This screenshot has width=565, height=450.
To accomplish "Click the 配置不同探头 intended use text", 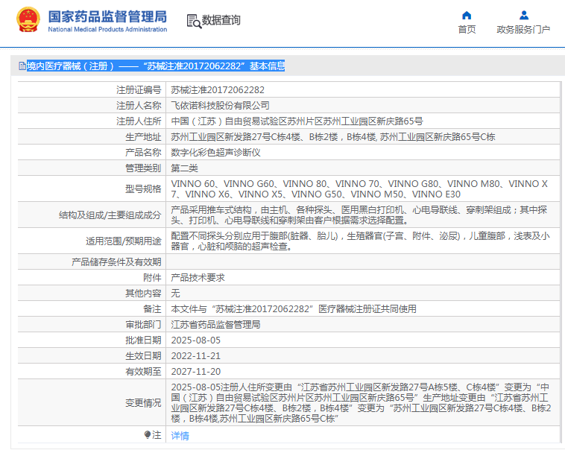I will coord(360,241).
